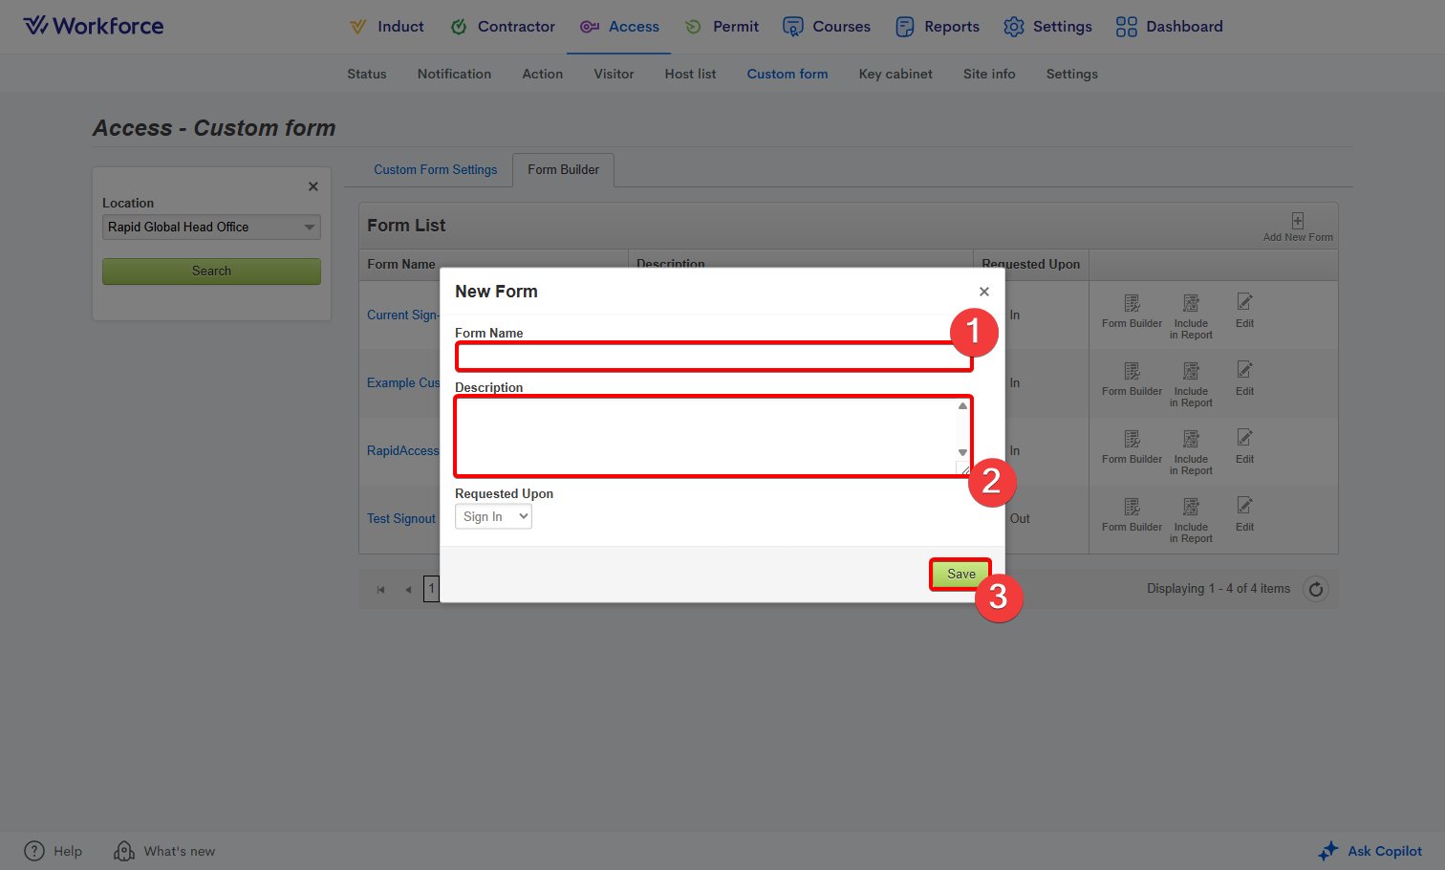Open Ask Copilot sparkle icon
This screenshot has height=870, width=1445.
[x=1328, y=851]
